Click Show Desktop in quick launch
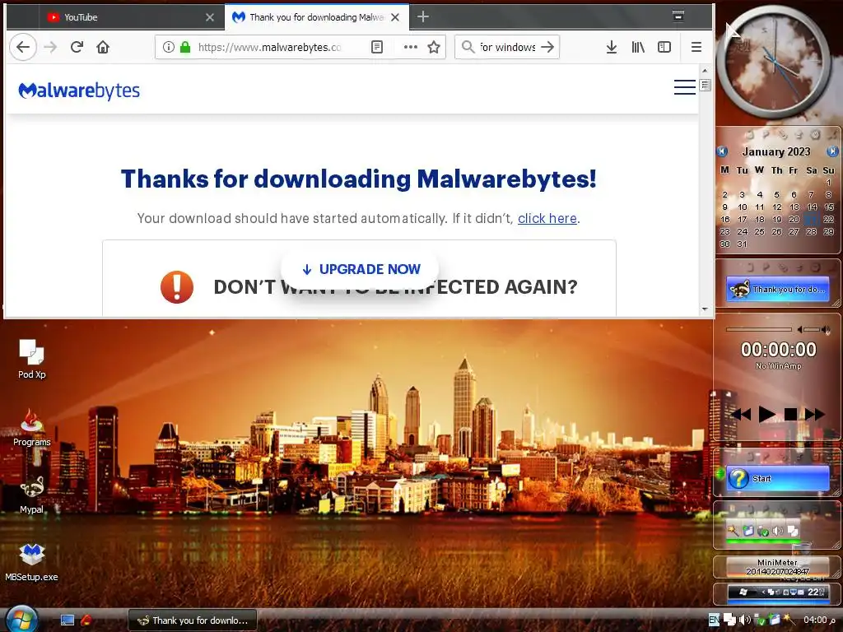The width and height of the screenshot is (843, 632). [x=68, y=620]
